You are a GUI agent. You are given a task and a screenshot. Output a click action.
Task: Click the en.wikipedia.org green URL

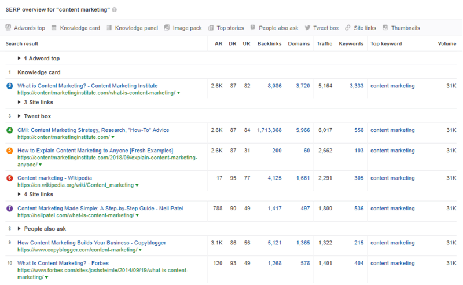75,185
